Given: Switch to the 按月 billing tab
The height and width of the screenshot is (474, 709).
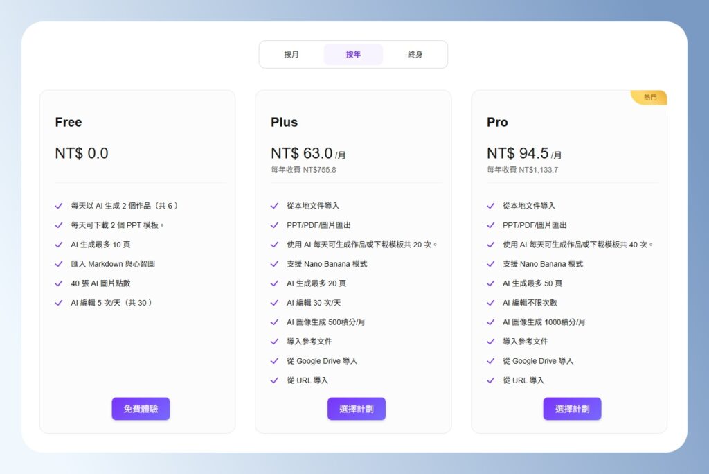Looking at the screenshot, I should pyautogui.click(x=291, y=54).
